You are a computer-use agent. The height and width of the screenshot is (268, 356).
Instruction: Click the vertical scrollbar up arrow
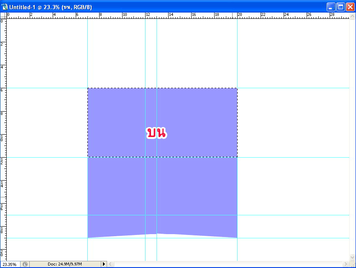coord(352,16)
